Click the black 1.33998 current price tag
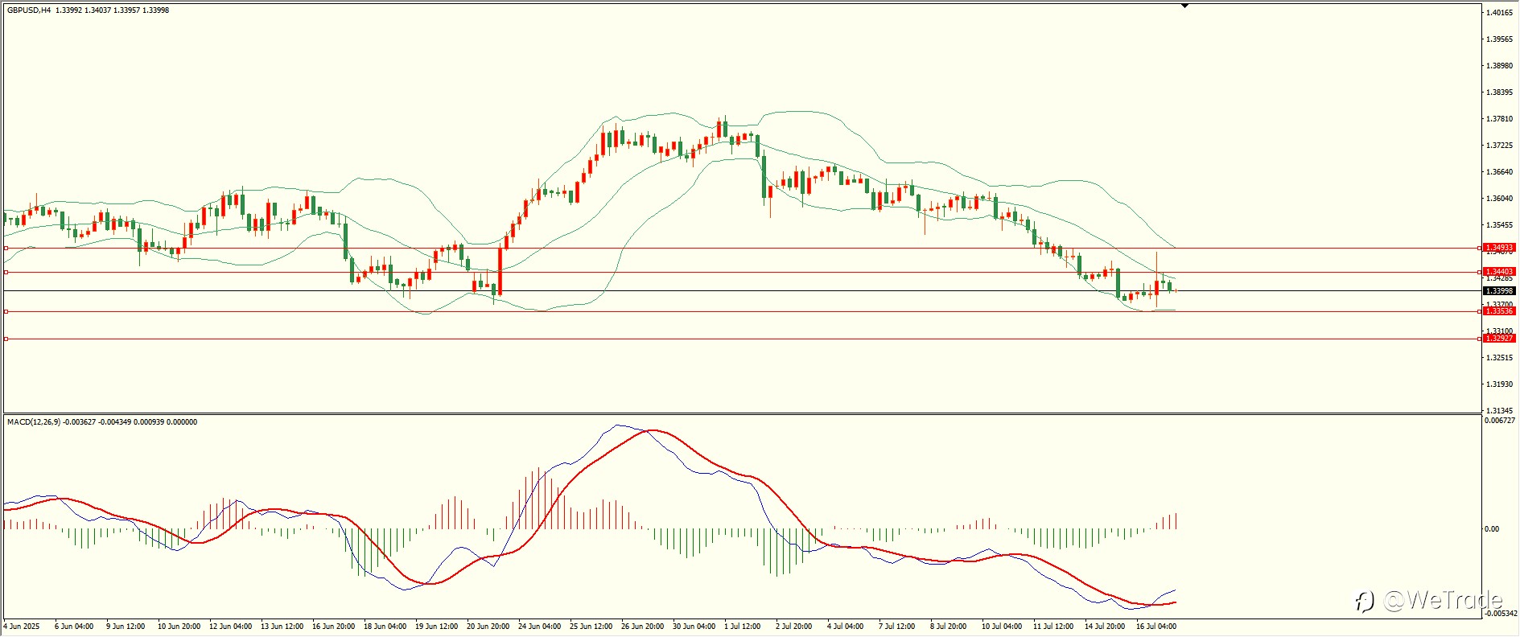Image resolution: width=1520 pixels, height=637 pixels. [1500, 290]
